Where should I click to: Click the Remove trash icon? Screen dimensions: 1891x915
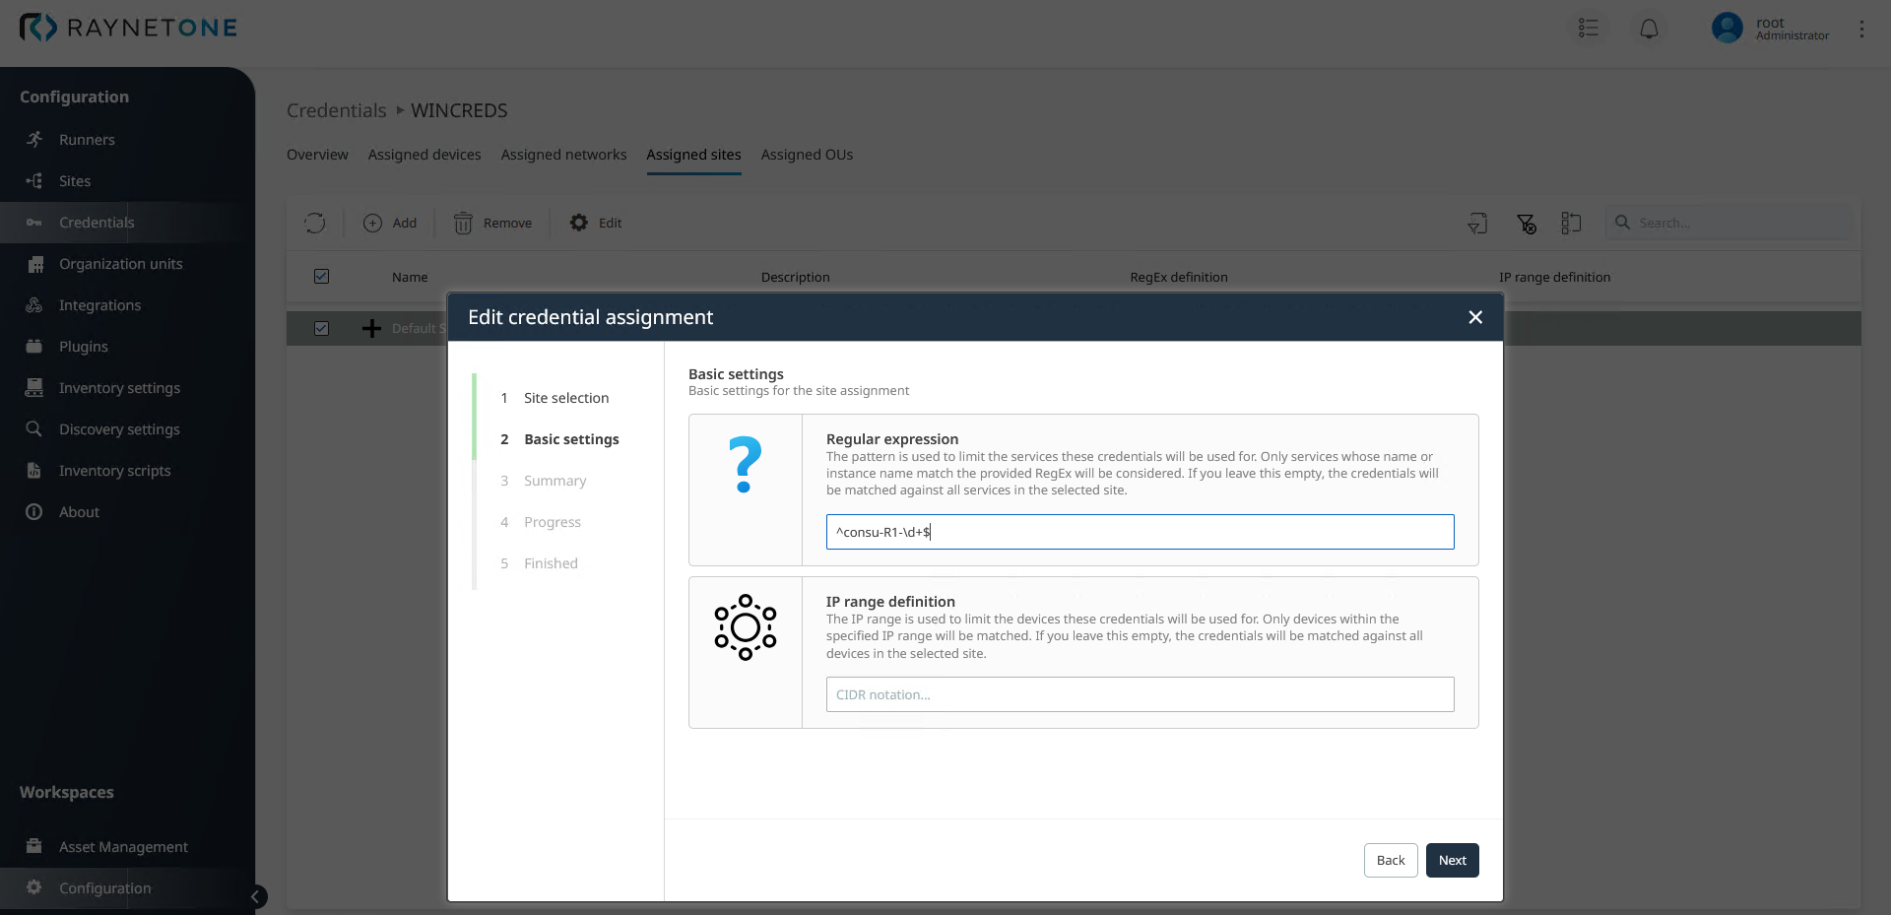tap(463, 224)
